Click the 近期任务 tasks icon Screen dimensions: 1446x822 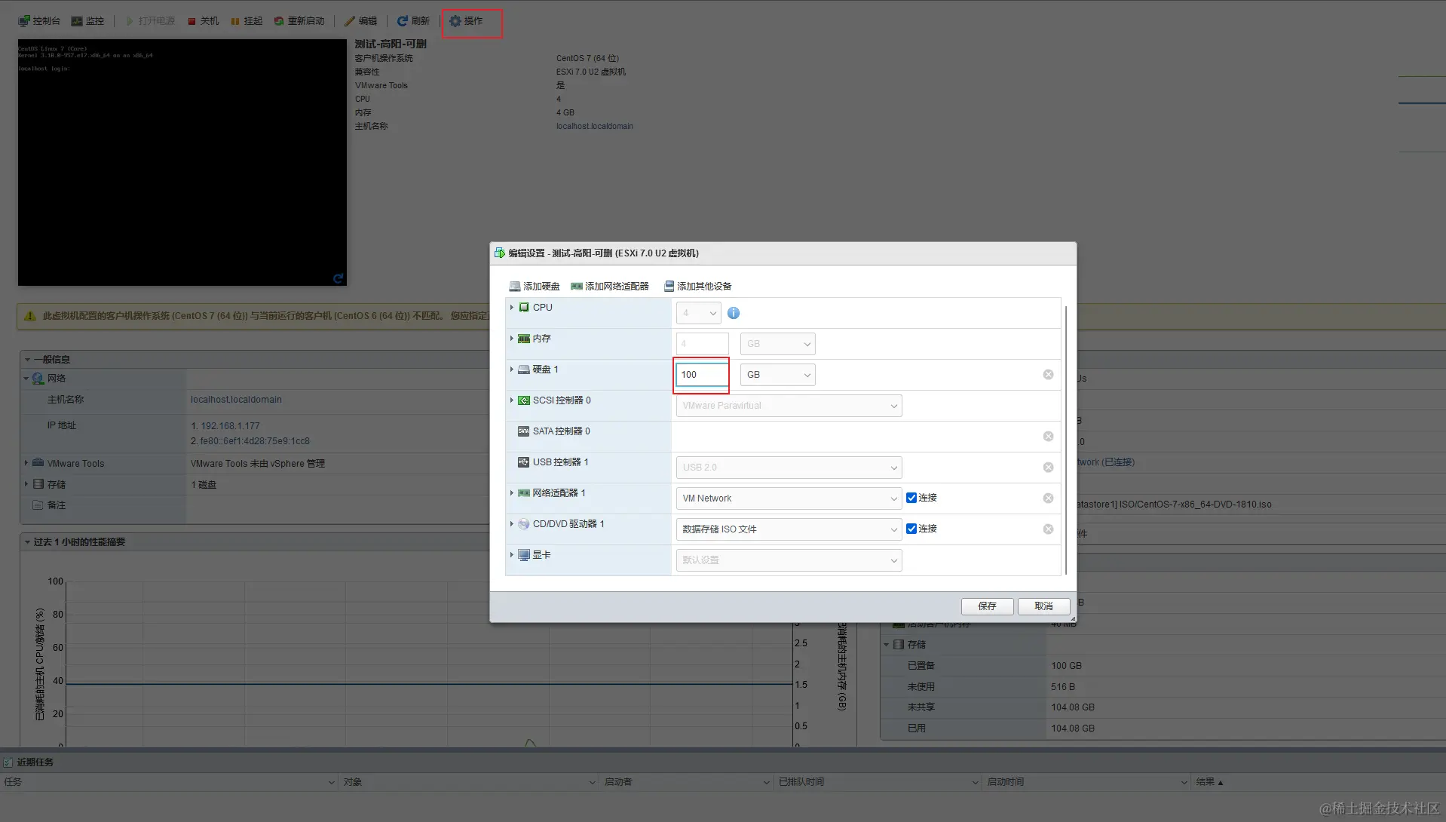click(8, 762)
